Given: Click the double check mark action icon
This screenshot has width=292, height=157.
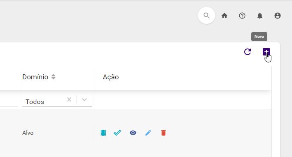Looking at the screenshot, I should click(117, 133).
